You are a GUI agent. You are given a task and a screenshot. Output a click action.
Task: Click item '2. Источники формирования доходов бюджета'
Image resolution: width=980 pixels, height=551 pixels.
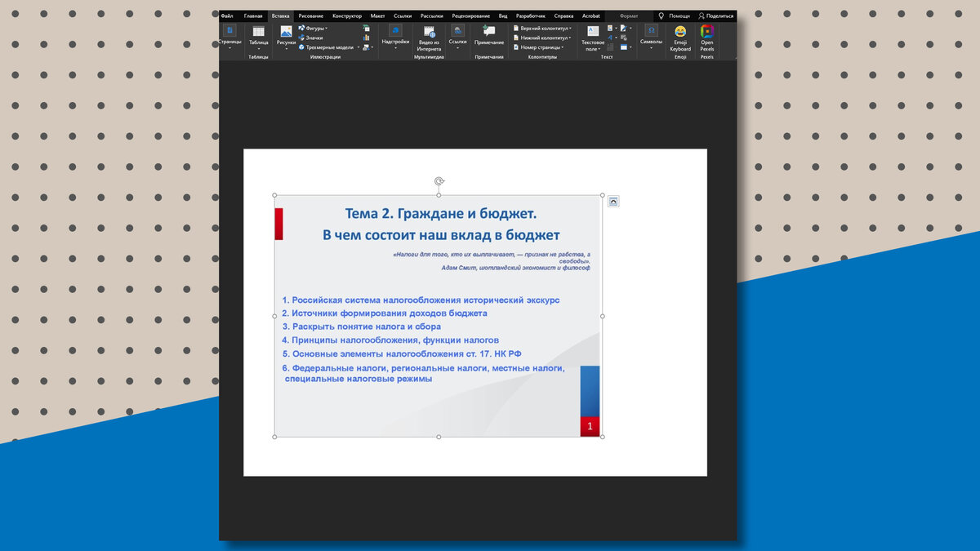385,313
